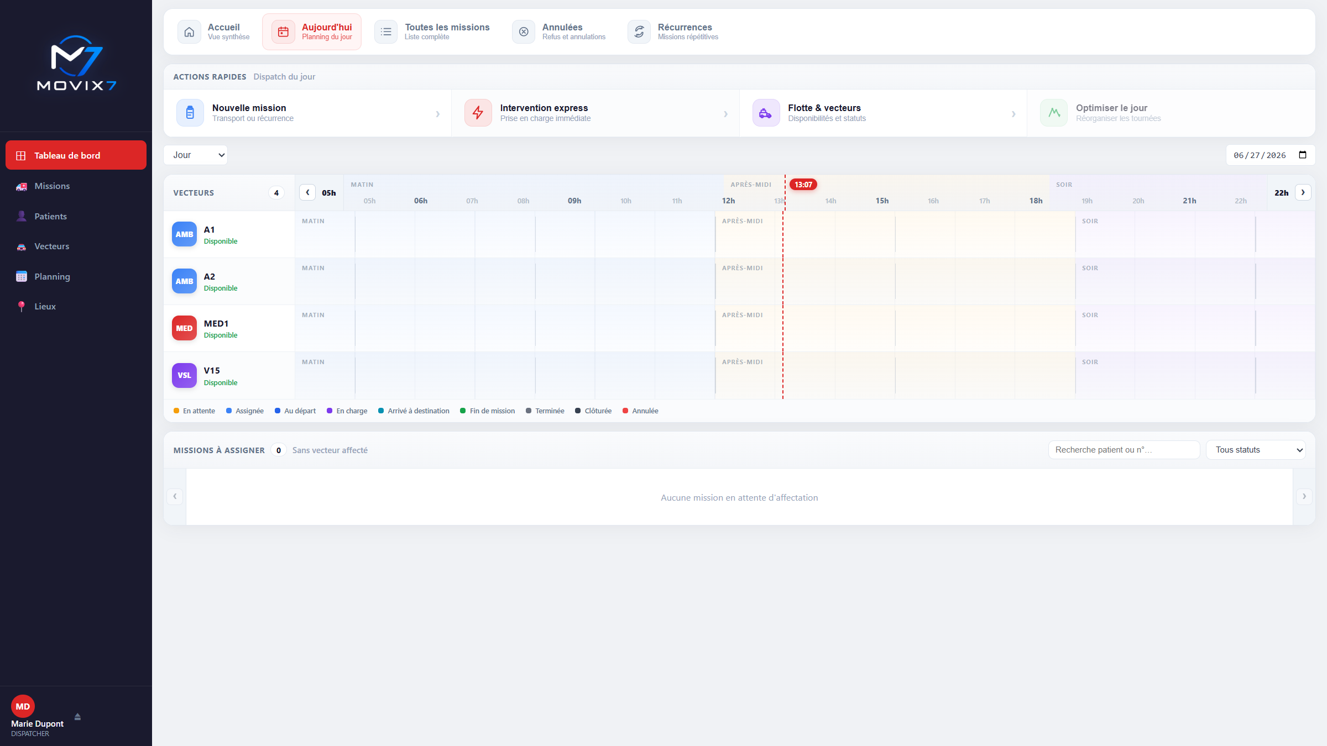Click the Récurrences refresh icon

tap(639, 32)
